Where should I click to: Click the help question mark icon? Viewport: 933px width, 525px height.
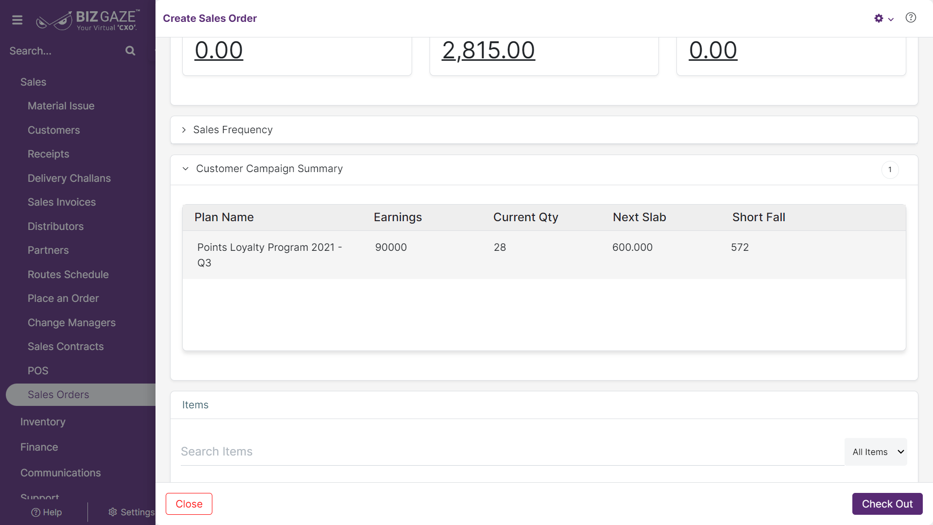click(x=911, y=18)
